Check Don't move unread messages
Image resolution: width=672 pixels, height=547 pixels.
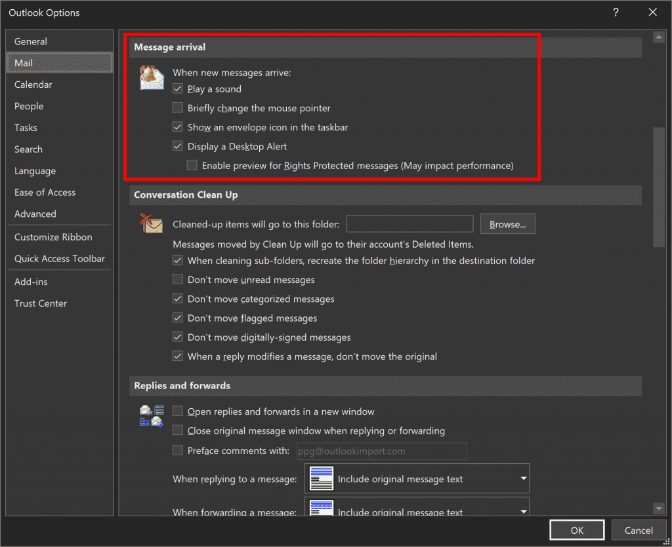pyautogui.click(x=178, y=279)
